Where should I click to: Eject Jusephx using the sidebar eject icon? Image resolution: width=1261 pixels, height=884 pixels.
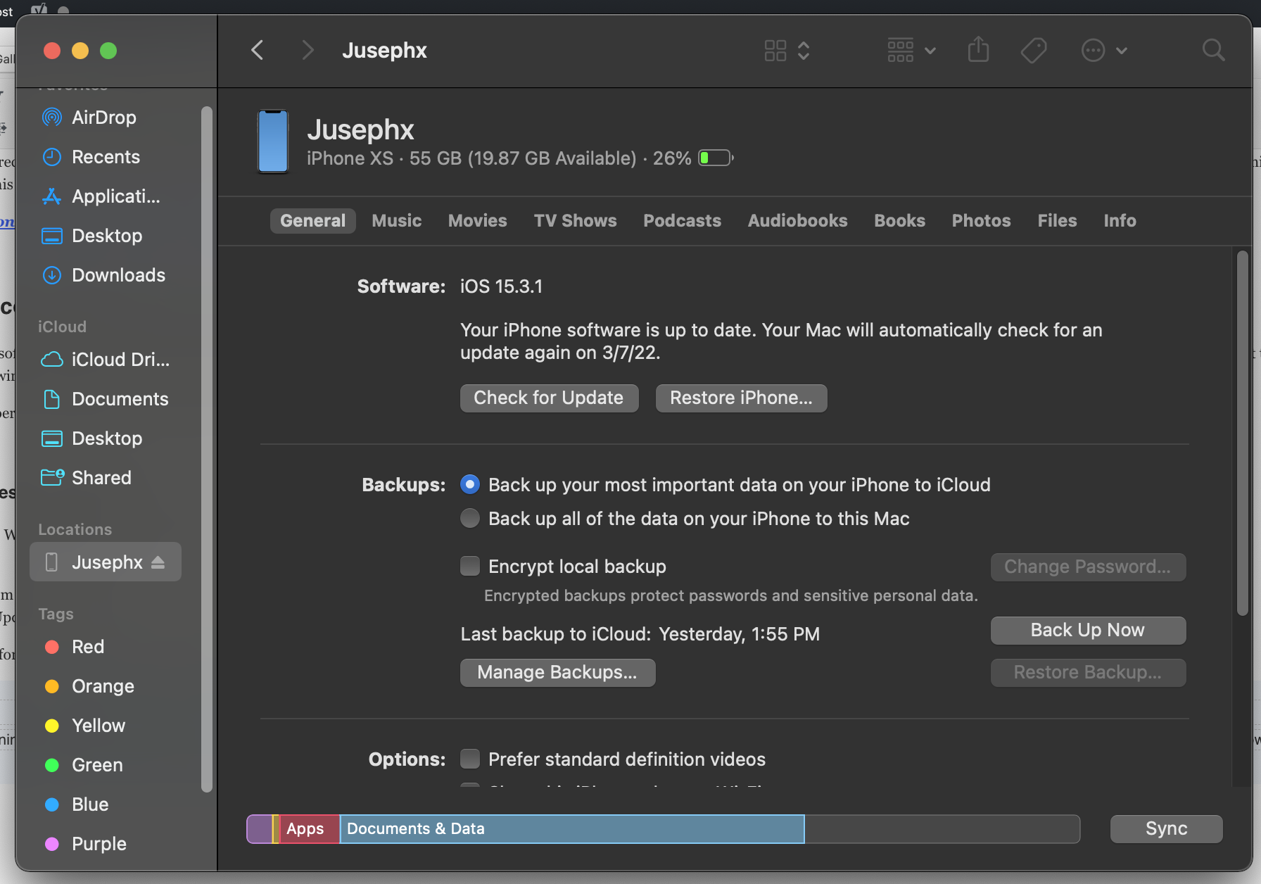point(158,562)
